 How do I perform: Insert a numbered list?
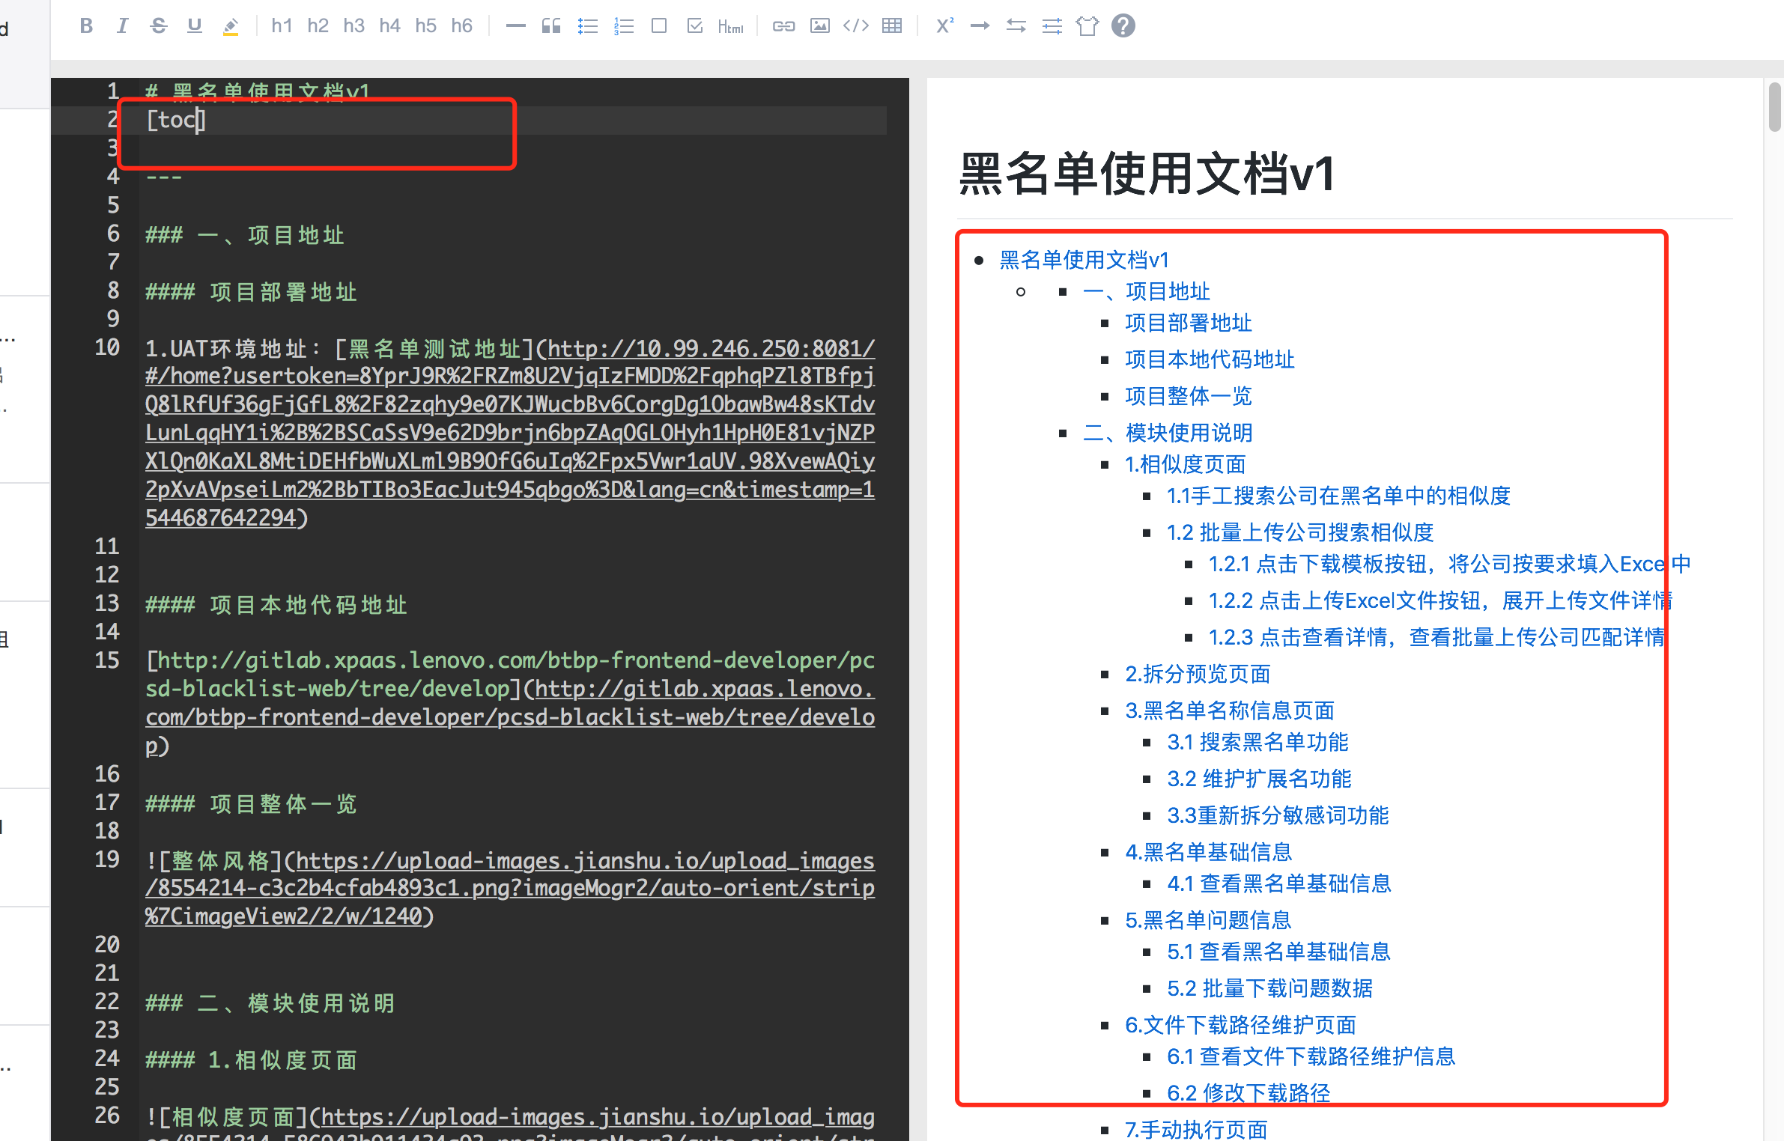pyautogui.click(x=623, y=26)
